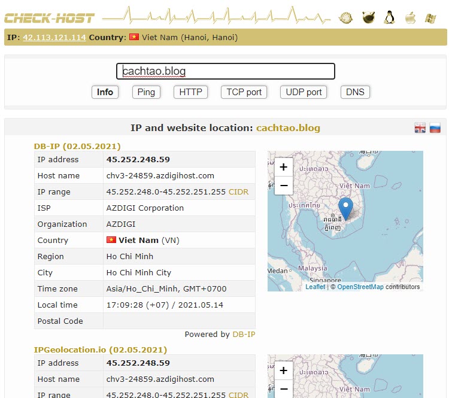Run the DNS check
Viewport: 449px width, 398px height.
point(355,92)
